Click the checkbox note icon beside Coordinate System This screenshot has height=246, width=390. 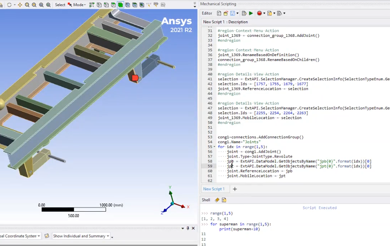tap(47, 236)
